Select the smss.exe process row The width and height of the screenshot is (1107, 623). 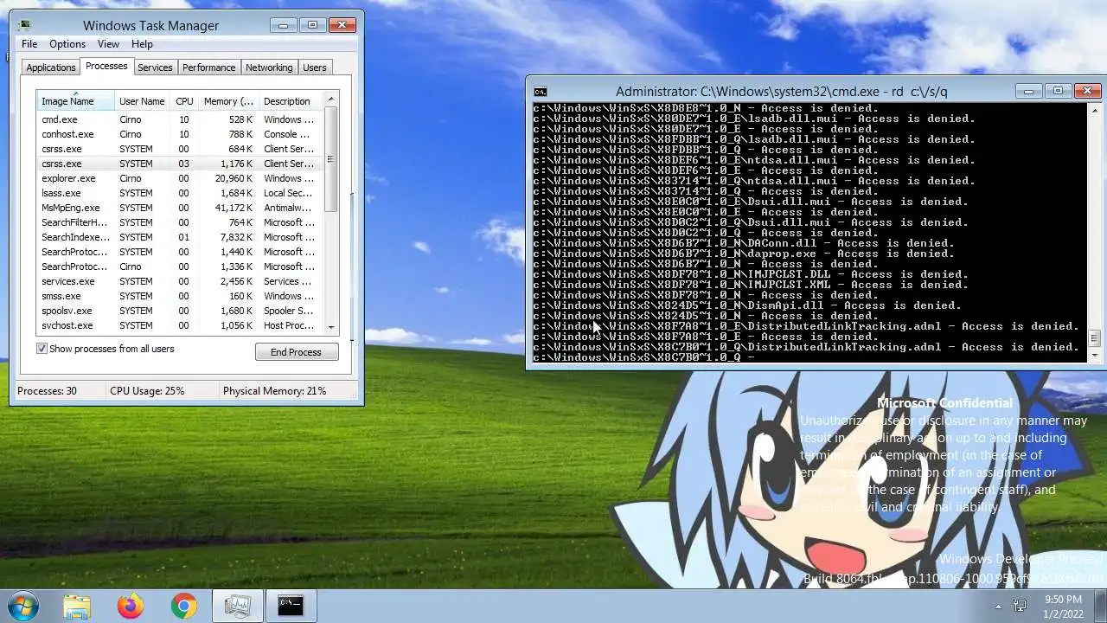click(x=179, y=296)
